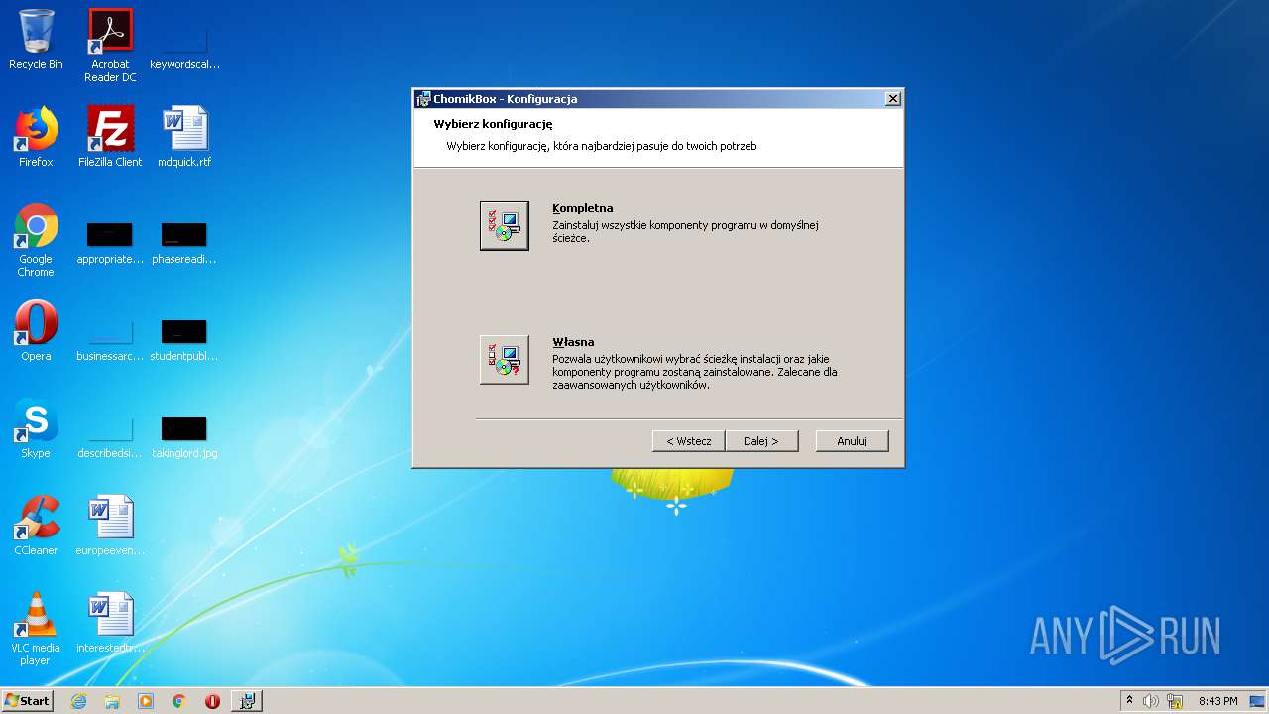The image size is (1269, 714).
Task: Launch the FileZilla Client shortcut
Action: point(110,137)
